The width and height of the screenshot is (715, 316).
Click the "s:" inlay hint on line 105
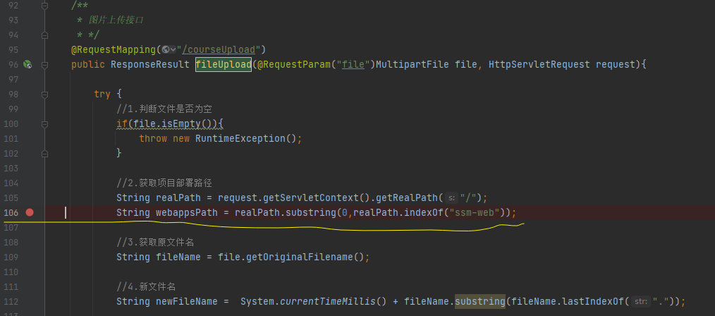click(452, 198)
